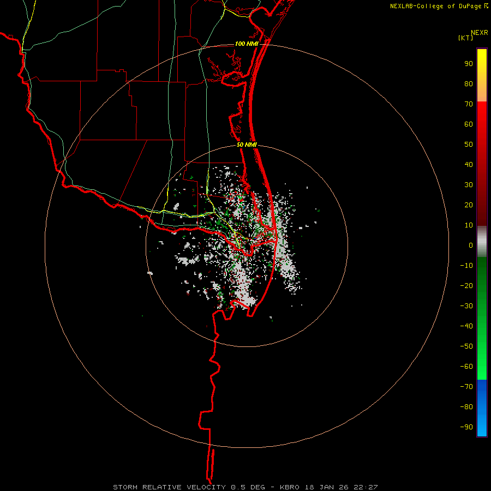This screenshot has width=491, height=491.
Task: Click the 0 value on the velocity scale
Action: (x=471, y=245)
